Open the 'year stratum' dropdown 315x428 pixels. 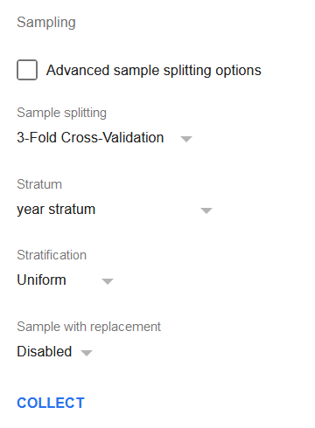115,210
